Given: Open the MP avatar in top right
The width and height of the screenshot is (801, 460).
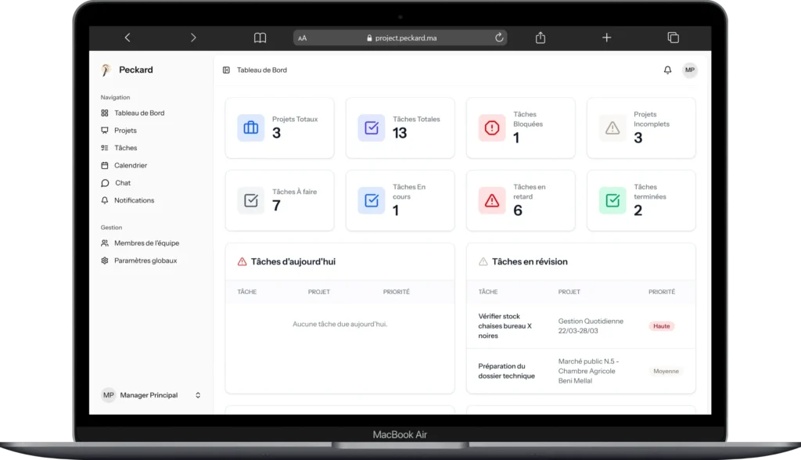Looking at the screenshot, I should click(x=689, y=70).
